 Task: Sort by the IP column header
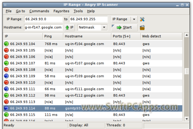click(x=23, y=36)
